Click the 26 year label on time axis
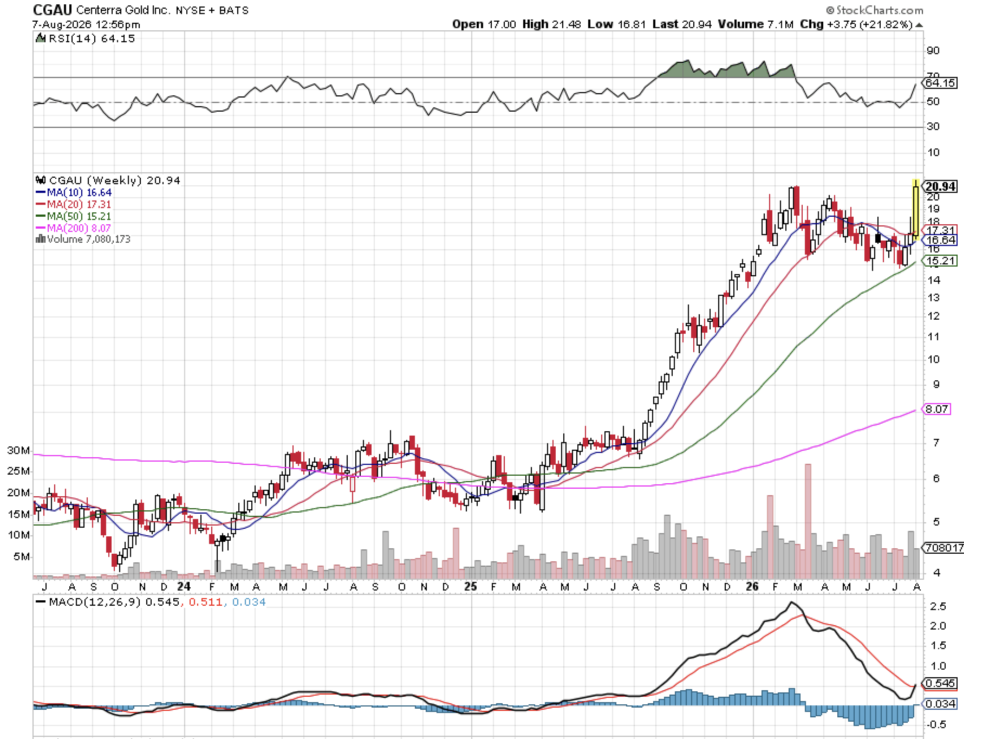The width and height of the screenshot is (989, 739). (751, 586)
